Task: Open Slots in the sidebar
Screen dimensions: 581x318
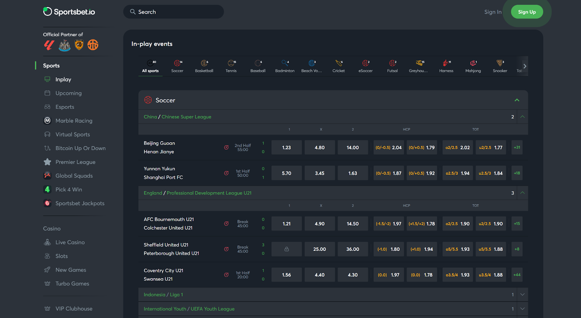Action: [x=61, y=256]
